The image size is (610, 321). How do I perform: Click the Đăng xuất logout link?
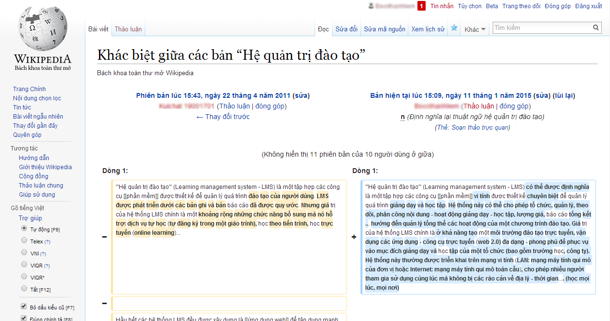589,6
